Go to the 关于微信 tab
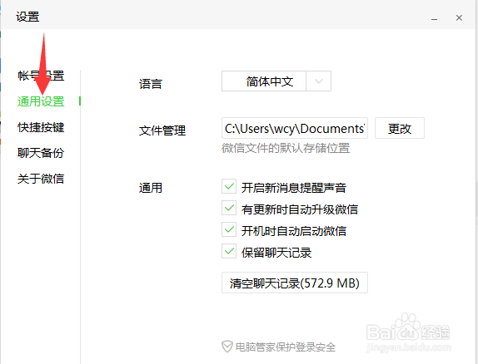Image resolution: width=478 pixels, height=364 pixels. (x=41, y=179)
